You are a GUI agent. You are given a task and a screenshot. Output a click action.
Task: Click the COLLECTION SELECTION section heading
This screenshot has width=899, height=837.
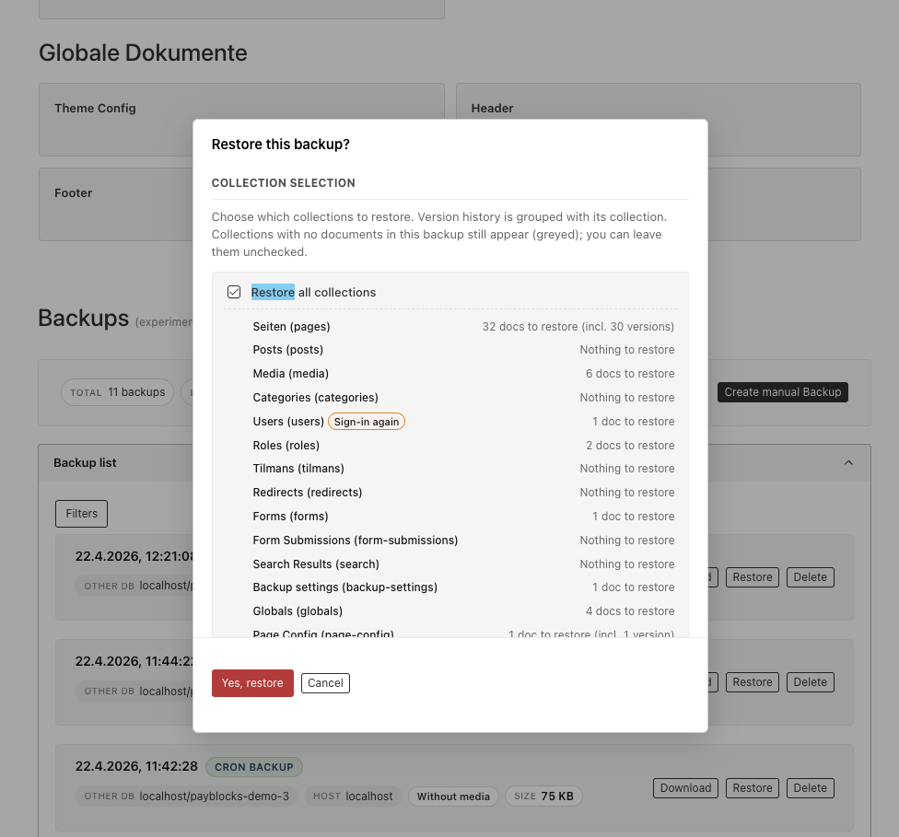tap(283, 183)
